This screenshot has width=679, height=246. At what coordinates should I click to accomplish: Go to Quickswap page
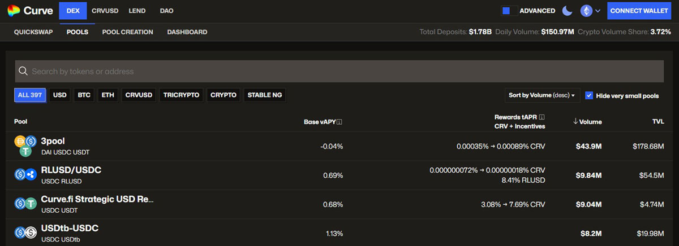(33, 32)
